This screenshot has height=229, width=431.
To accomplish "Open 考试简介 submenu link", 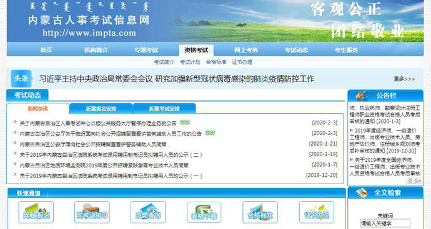I will (x=164, y=62).
